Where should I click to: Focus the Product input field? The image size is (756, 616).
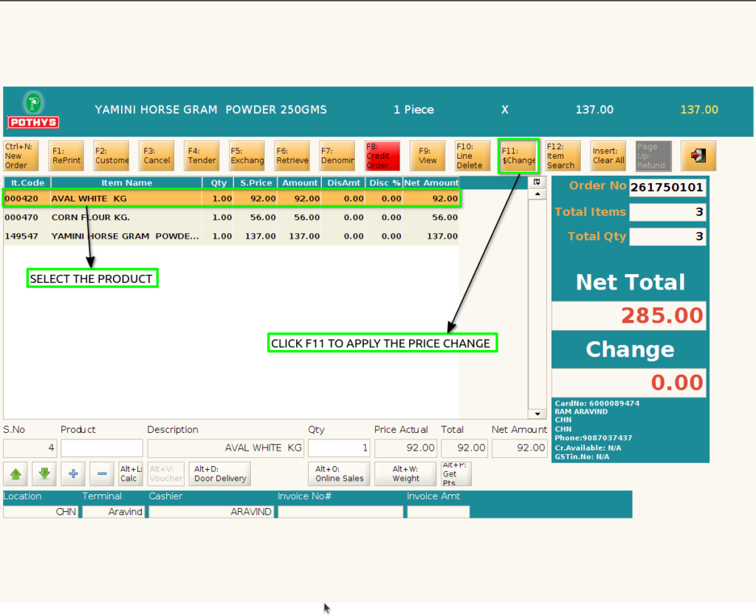coord(102,448)
